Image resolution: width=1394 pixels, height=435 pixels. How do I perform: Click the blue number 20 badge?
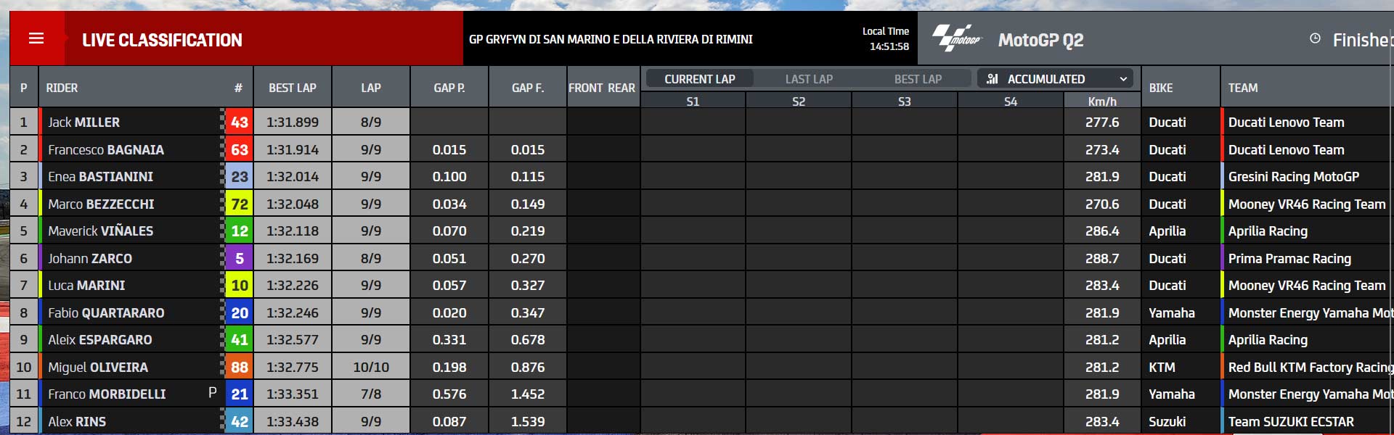click(240, 313)
